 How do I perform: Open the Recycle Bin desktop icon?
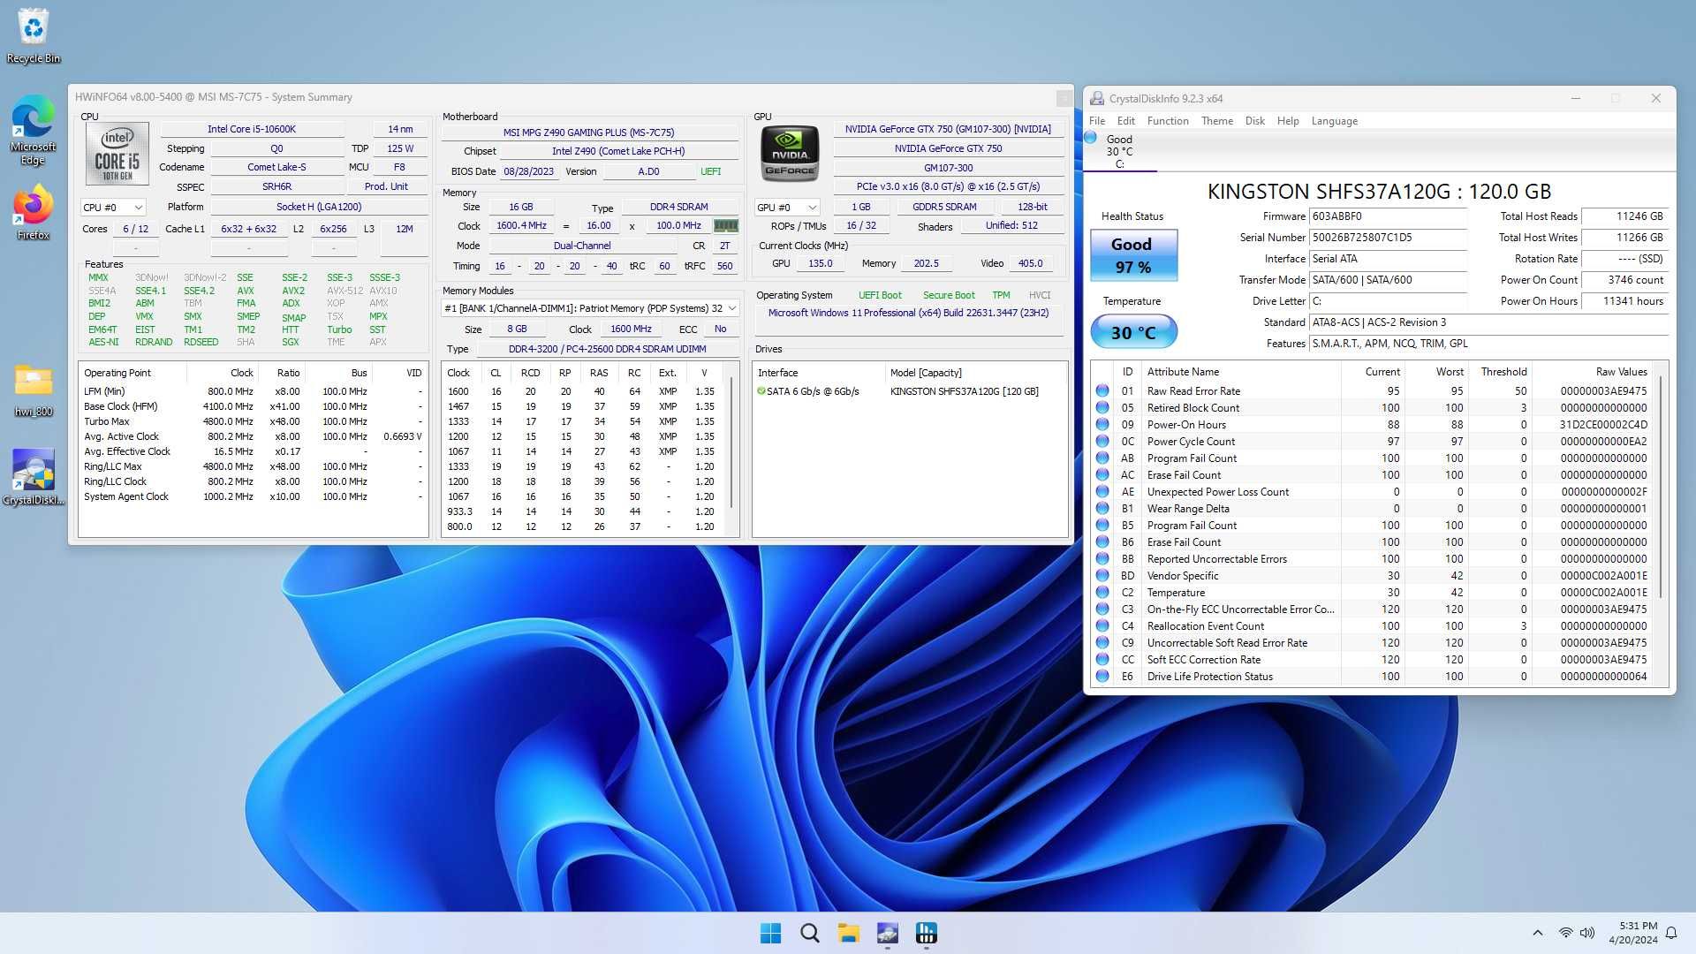coord(33,35)
